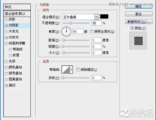The height and width of the screenshot is (120, 156).
Task: Uncheck the 预览 preview checkbox
Action: 132,28
